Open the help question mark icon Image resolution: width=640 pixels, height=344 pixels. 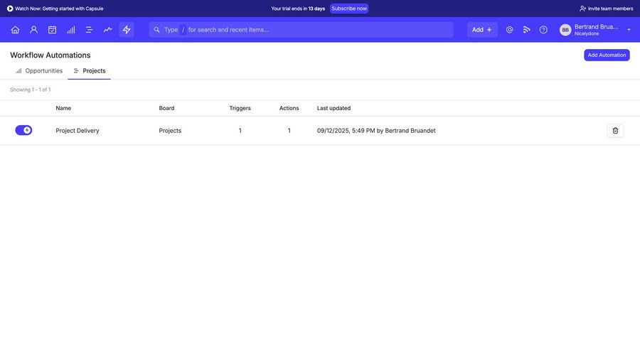pos(543,30)
